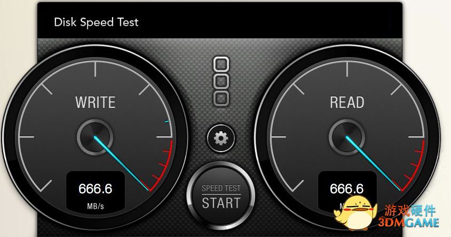Click the middle stress-size indicator square
Screen dimensions: 451x237
(x=221, y=81)
